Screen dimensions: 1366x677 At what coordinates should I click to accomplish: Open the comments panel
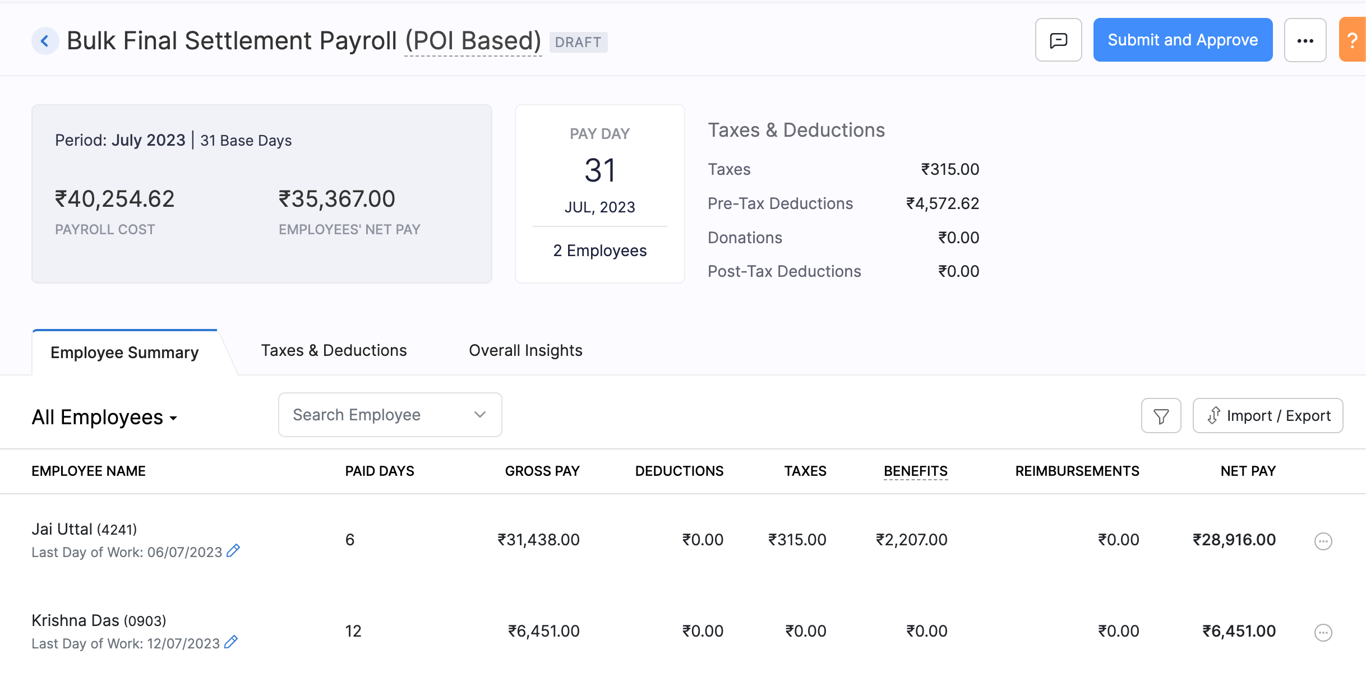click(1058, 40)
